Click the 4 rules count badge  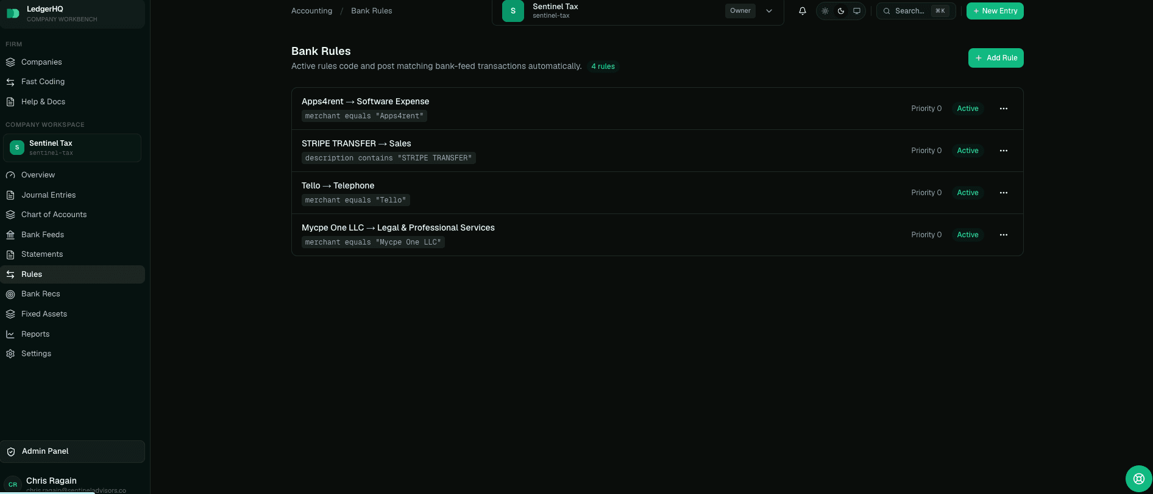(603, 66)
